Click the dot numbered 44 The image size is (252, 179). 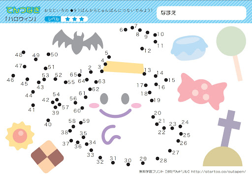pos(33,92)
